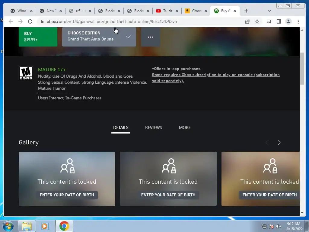
Task: Advance gallery with right arrow
Action: pos(279,143)
